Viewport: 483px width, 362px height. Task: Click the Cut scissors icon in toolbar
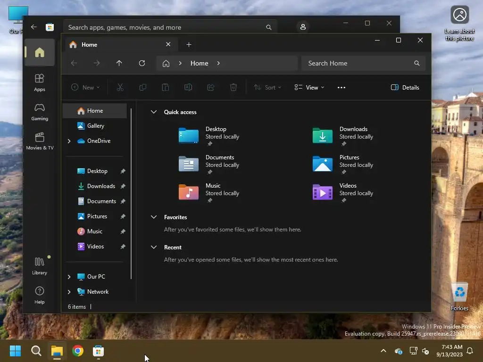(x=120, y=87)
